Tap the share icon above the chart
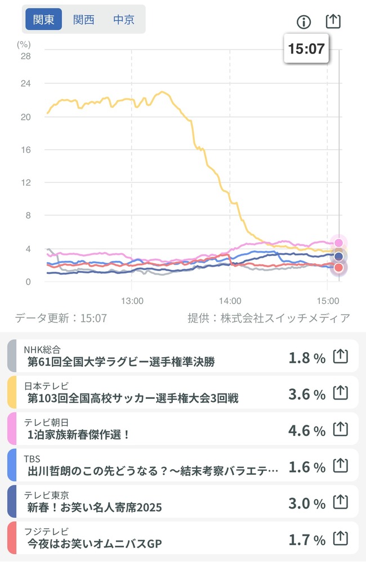 point(333,21)
